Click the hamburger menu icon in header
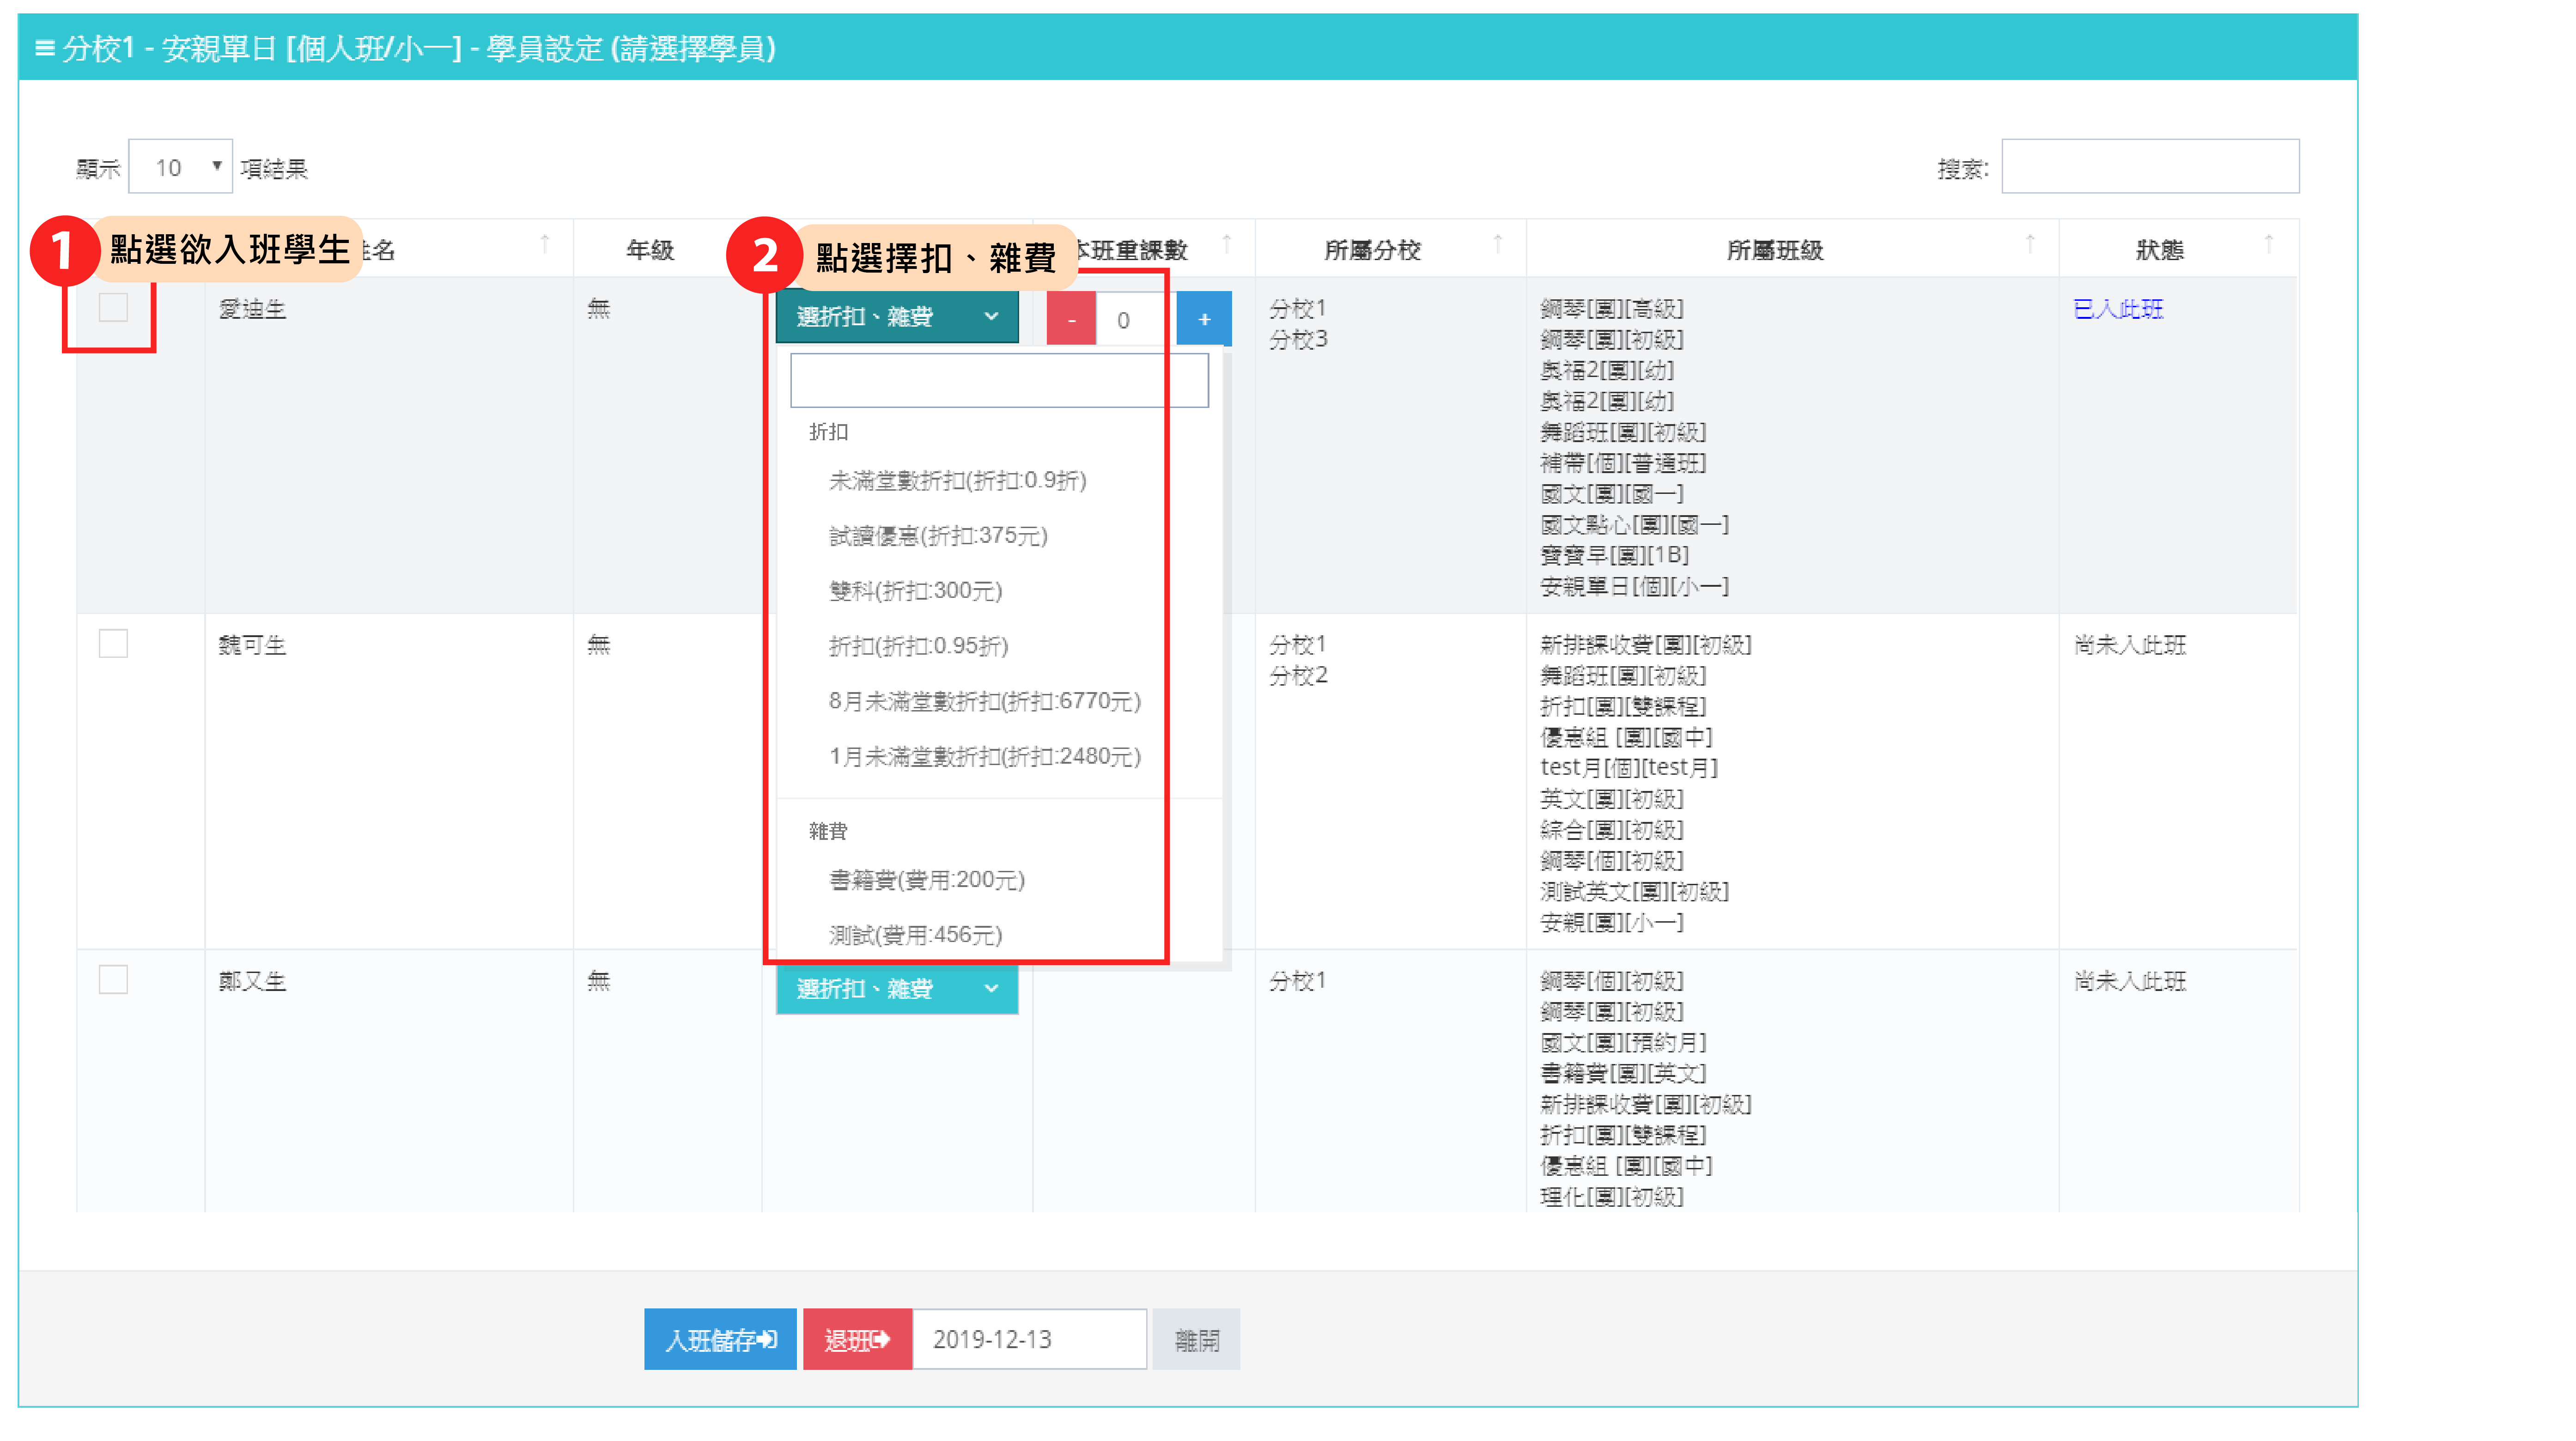Screen dimensions: 2576x1441 tap(44, 48)
